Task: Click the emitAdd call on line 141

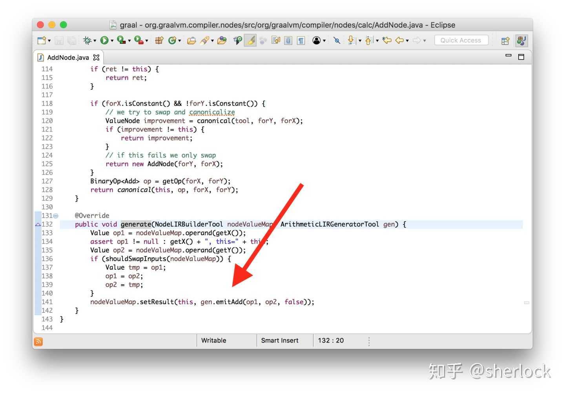Action: (x=229, y=302)
